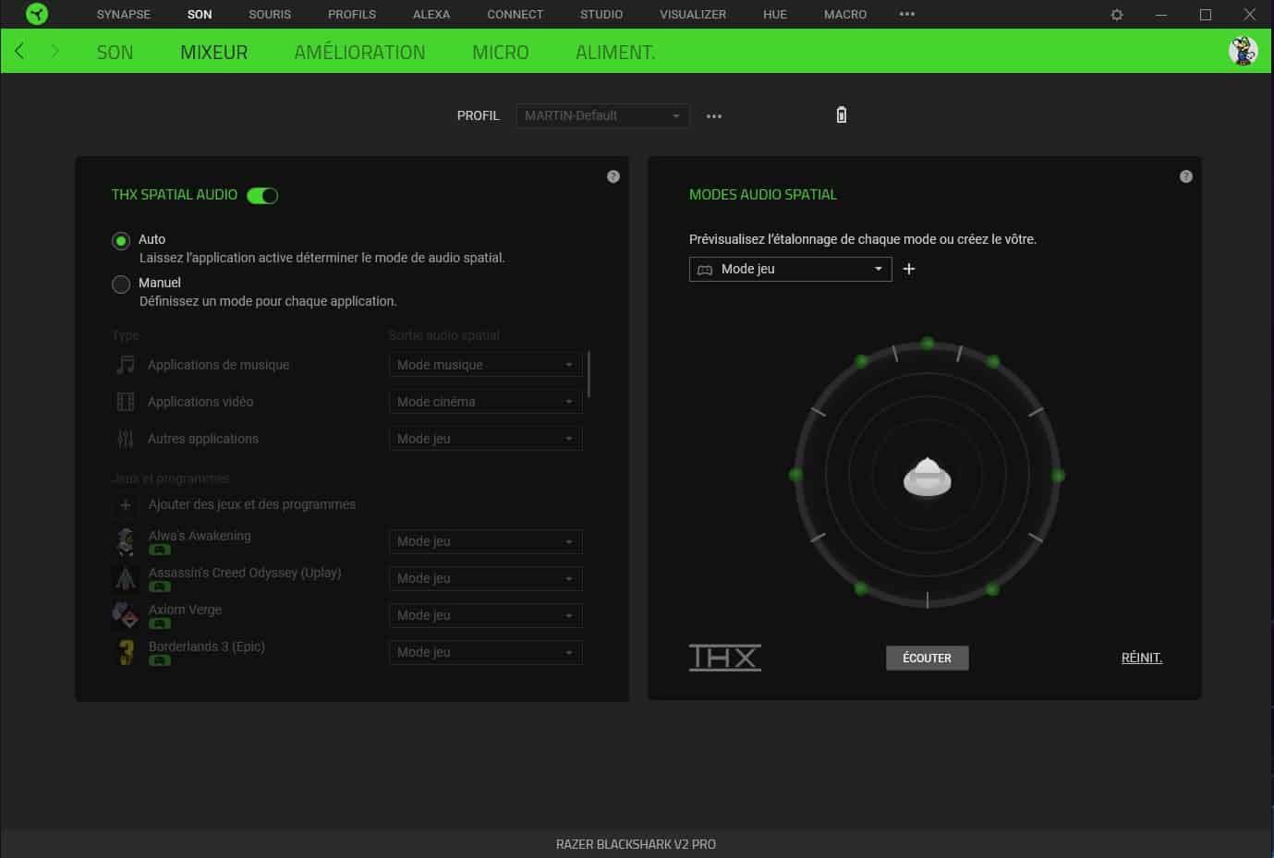Screen dimensions: 1274x858
Task: Open the Mode jeu preview dropdown
Action: pos(791,269)
